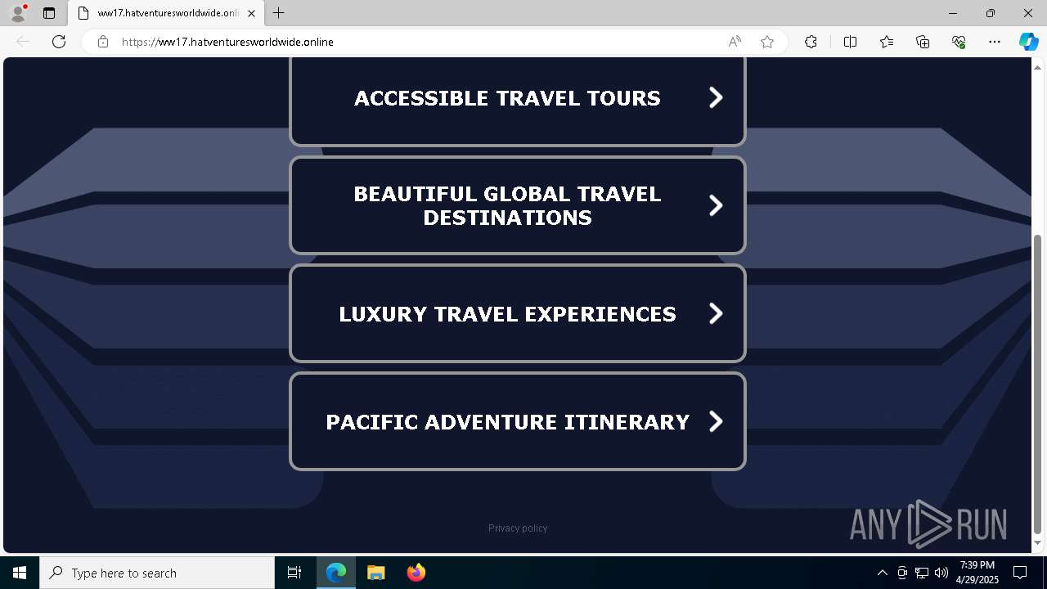
Task: Click the taskbar search box
Action: pos(157,573)
